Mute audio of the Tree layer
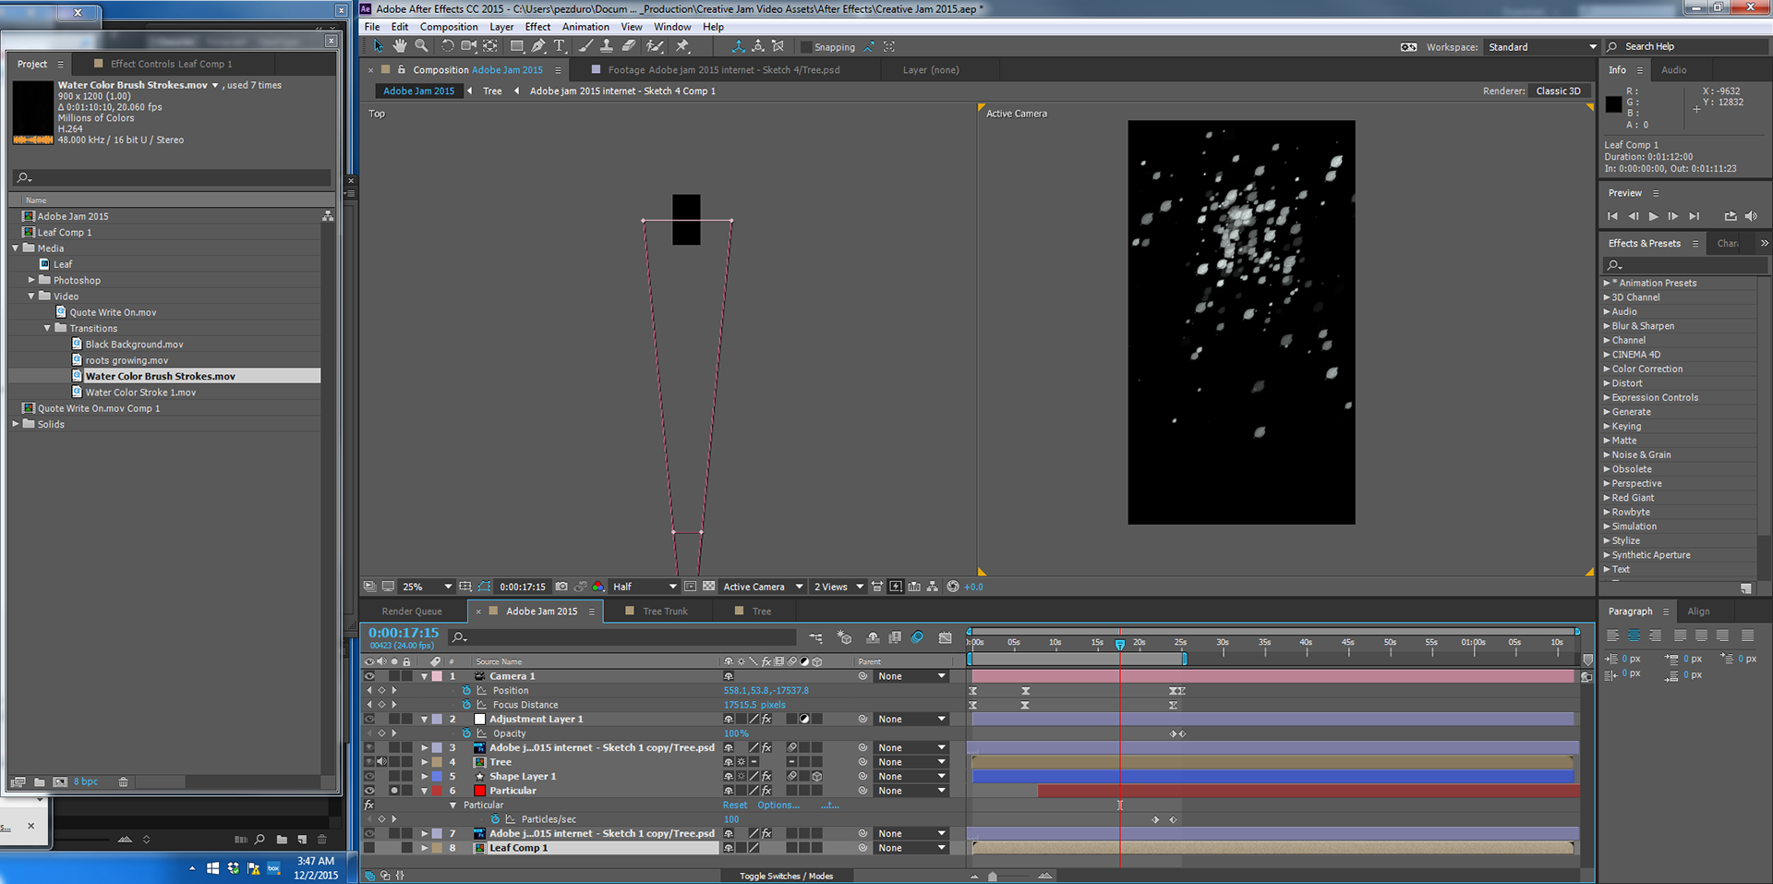The width and height of the screenshot is (1773, 884). (381, 762)
